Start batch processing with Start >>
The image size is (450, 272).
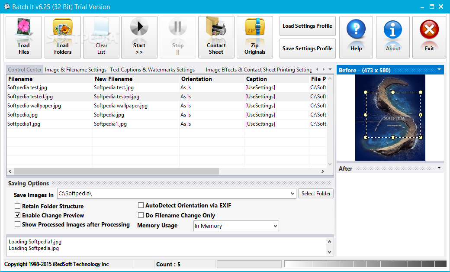tap(139, 37)
